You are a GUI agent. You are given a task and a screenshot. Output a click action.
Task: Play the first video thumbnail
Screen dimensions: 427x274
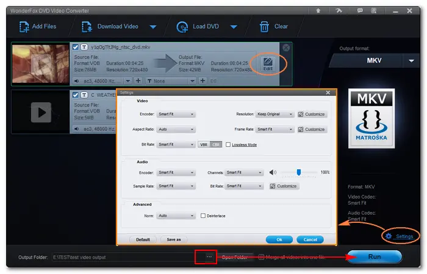coord(41,64)
